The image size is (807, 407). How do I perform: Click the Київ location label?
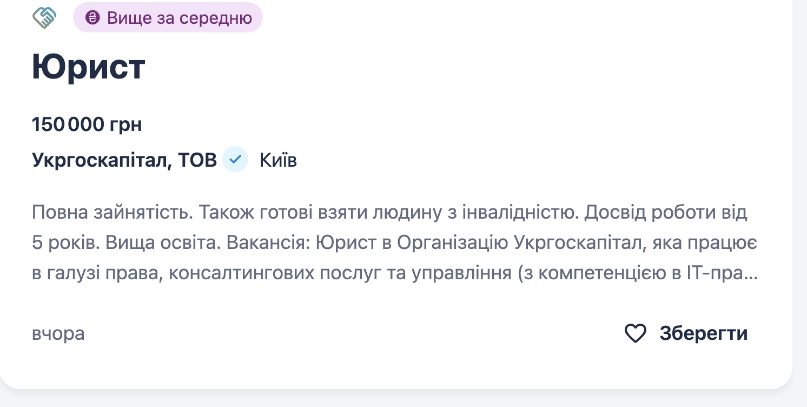click(x=278, y=160)
